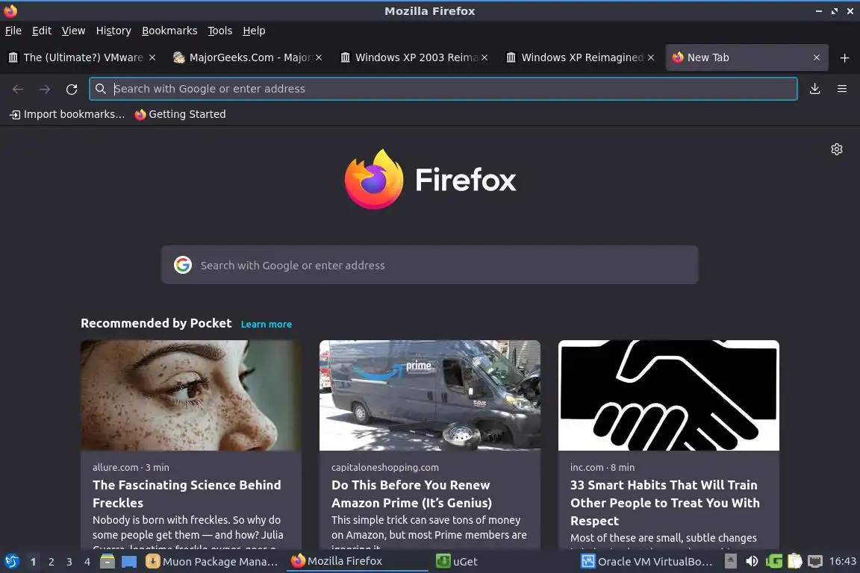Switch to workspace 2
This screenshot has width=860, height=573.
(52, 562)
